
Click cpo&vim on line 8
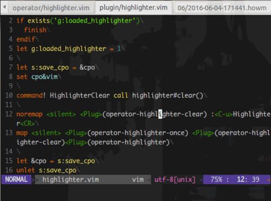(x=44, y=77)
